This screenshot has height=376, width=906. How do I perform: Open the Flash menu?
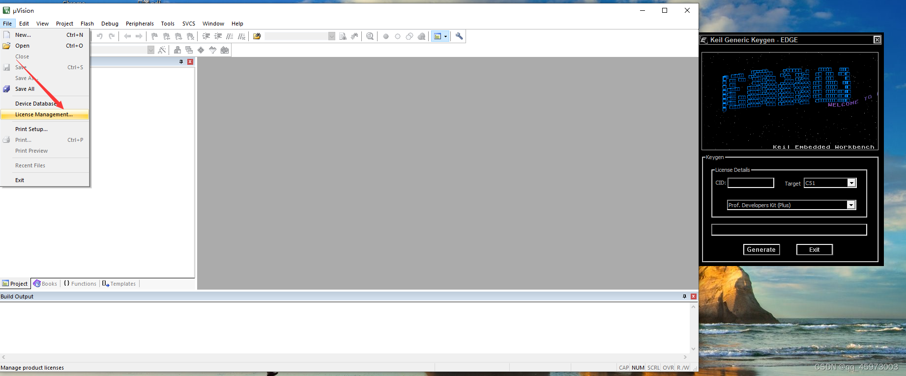(x=87, y=24)
